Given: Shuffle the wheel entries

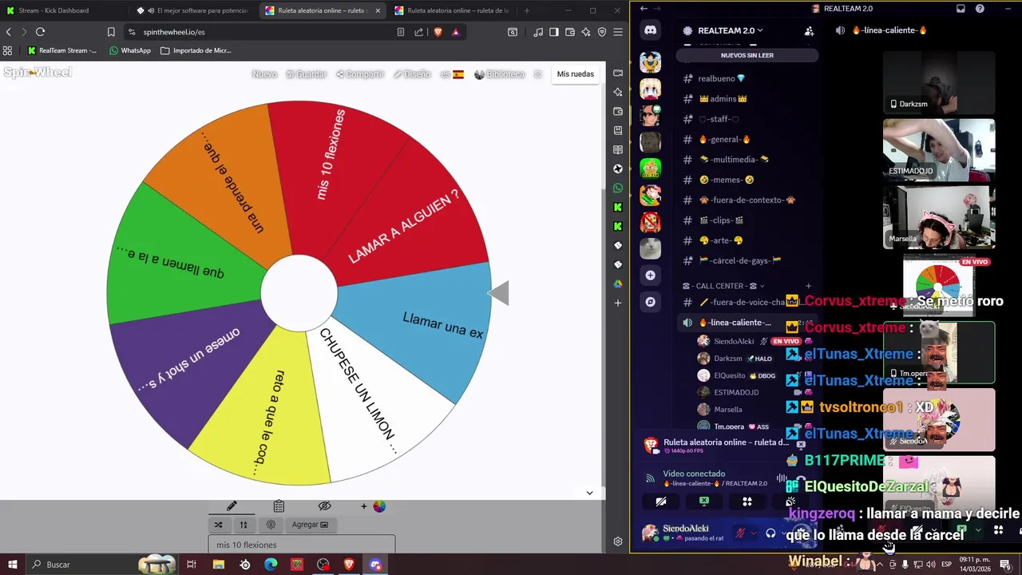Looking at the screenshot, I should tap(218, 525).
